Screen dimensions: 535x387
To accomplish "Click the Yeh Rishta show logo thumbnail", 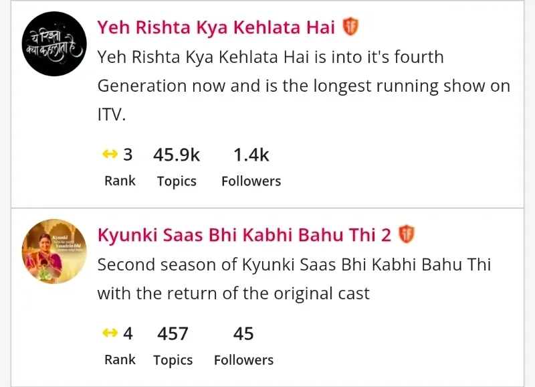I will (x=55, y=44).
